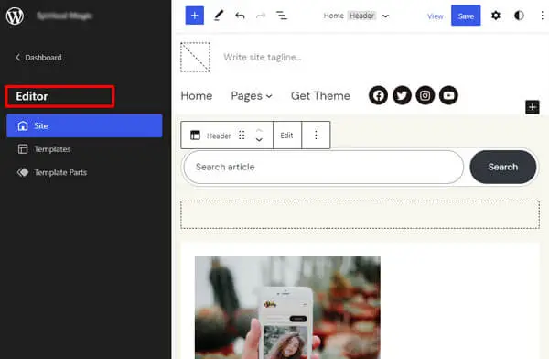549x359 pixels.
Task: Select the Site menu item
Action: click(x=84, y=125)
